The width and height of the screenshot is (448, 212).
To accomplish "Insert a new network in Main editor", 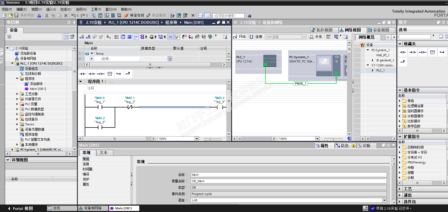I will pos(82,37).
